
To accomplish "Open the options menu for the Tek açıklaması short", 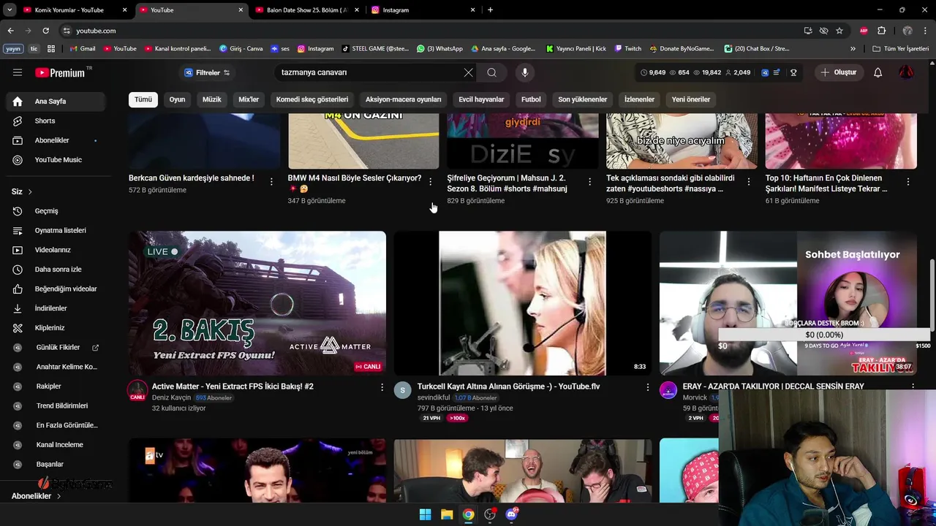I will pyautogui.click(x=748, y=182).
